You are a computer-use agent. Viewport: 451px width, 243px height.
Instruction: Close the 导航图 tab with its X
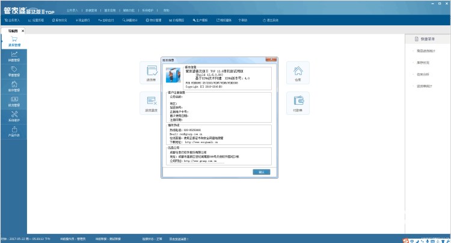tap(23, 31)
